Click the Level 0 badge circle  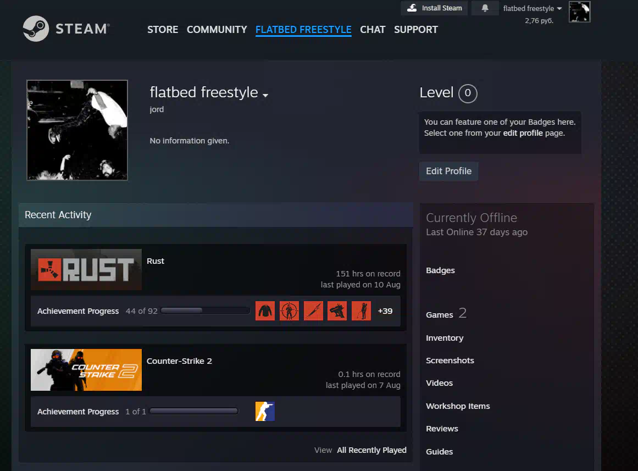pyautogui.click(x=468, y=93)
